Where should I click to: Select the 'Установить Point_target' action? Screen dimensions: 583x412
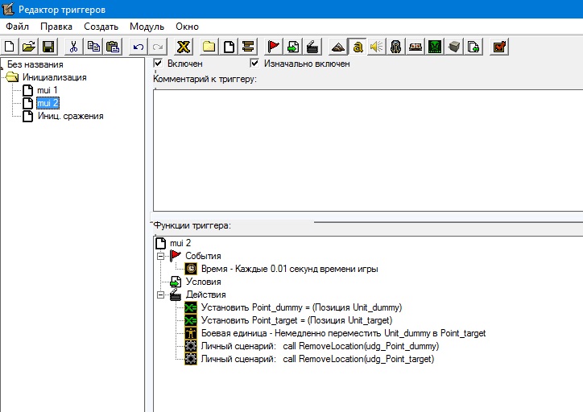click(296, 320)
